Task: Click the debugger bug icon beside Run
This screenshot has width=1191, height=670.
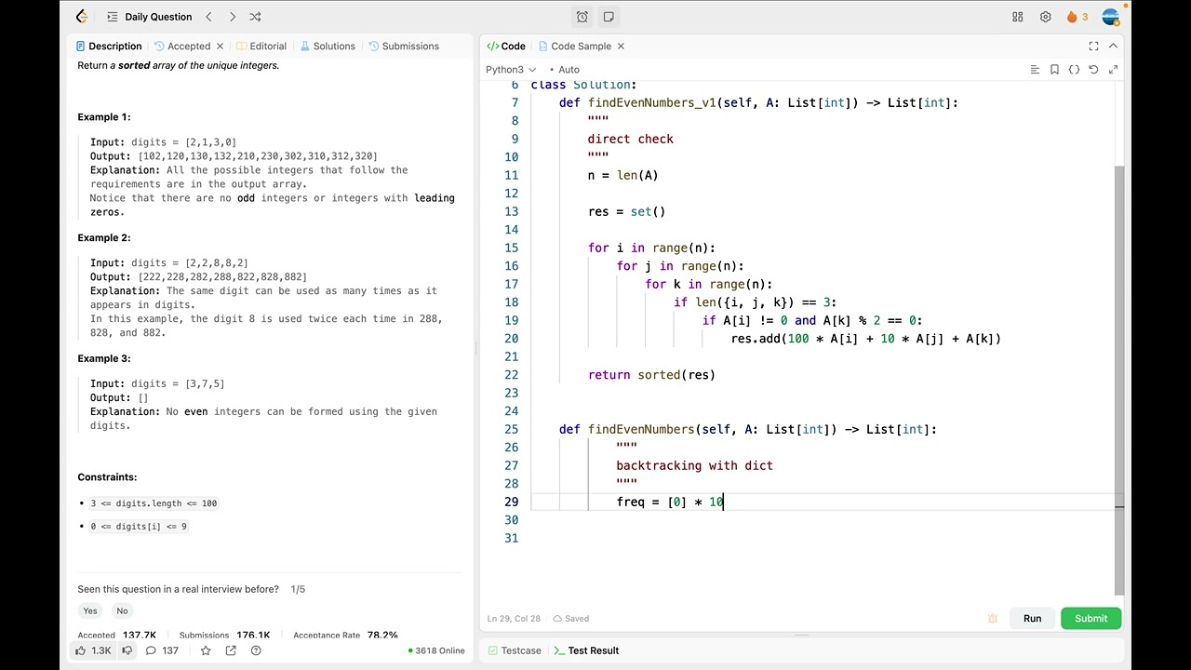Action: pyautogui.click(x=993, y=619)
